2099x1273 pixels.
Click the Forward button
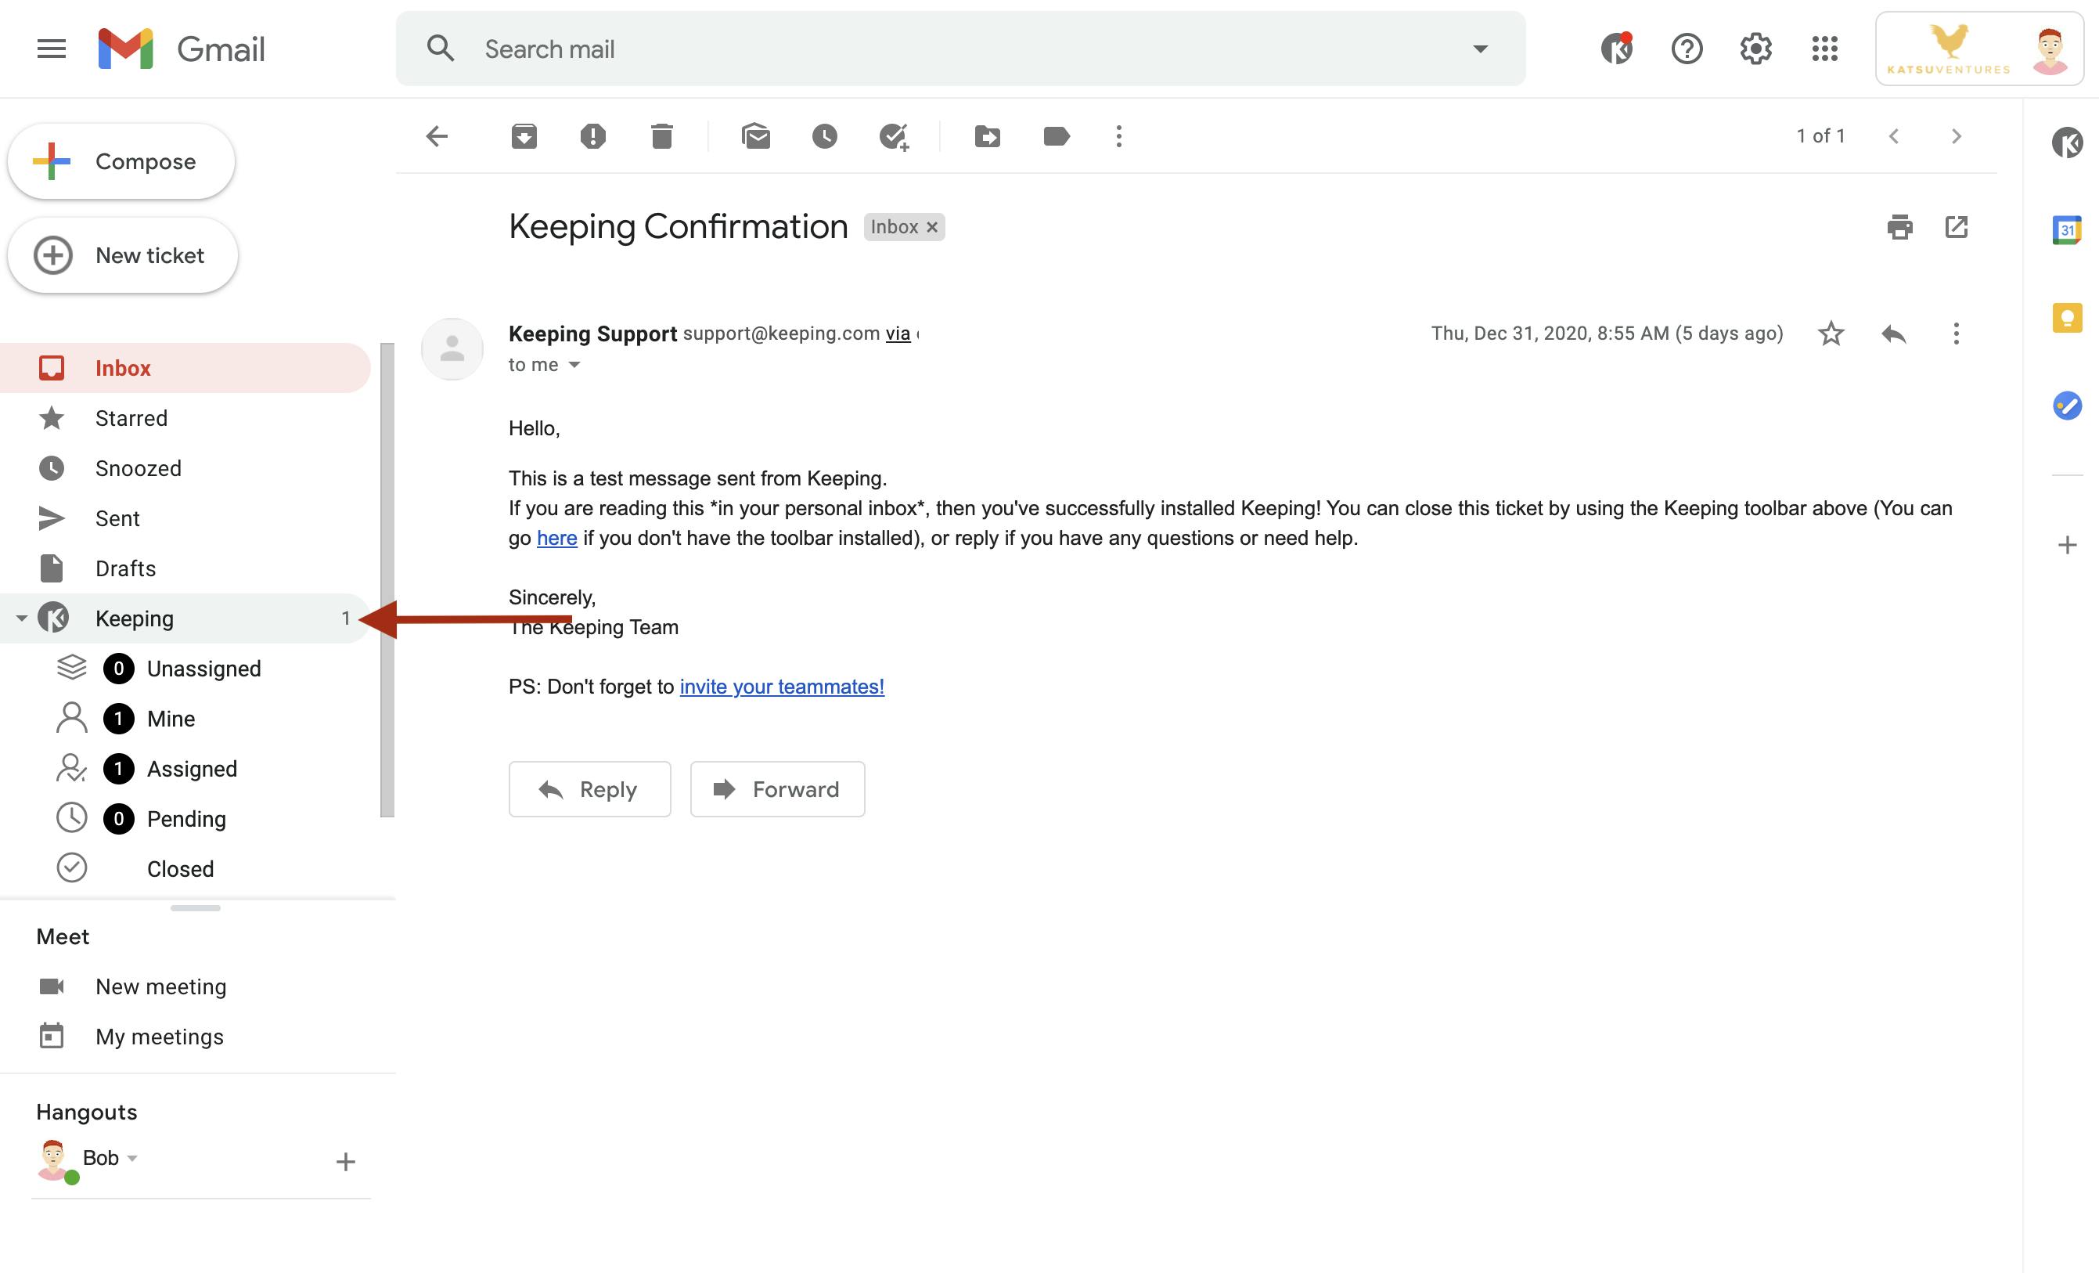coord(777,789)
